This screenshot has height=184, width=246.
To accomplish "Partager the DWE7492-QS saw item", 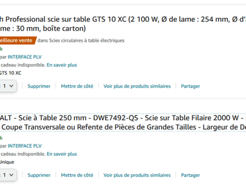I will 191,175.
